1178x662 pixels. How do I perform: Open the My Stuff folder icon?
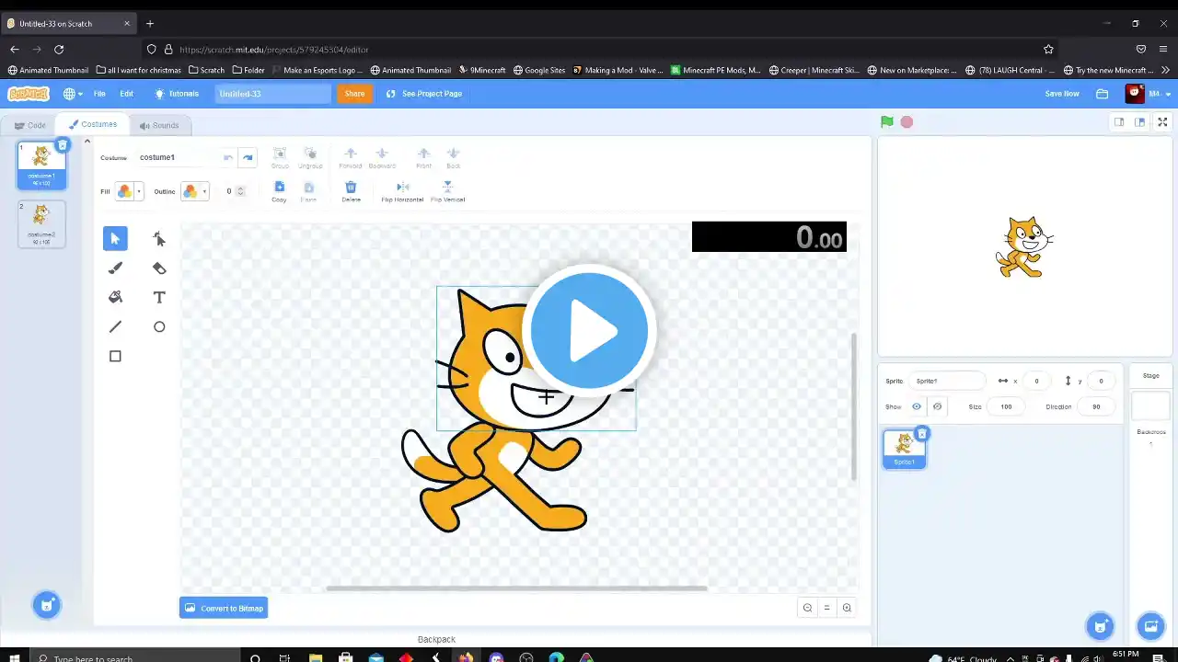pyautogui.click(x=1103, y=94)
